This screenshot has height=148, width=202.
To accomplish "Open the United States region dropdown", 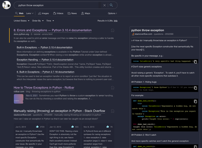I will click(21, 21).
